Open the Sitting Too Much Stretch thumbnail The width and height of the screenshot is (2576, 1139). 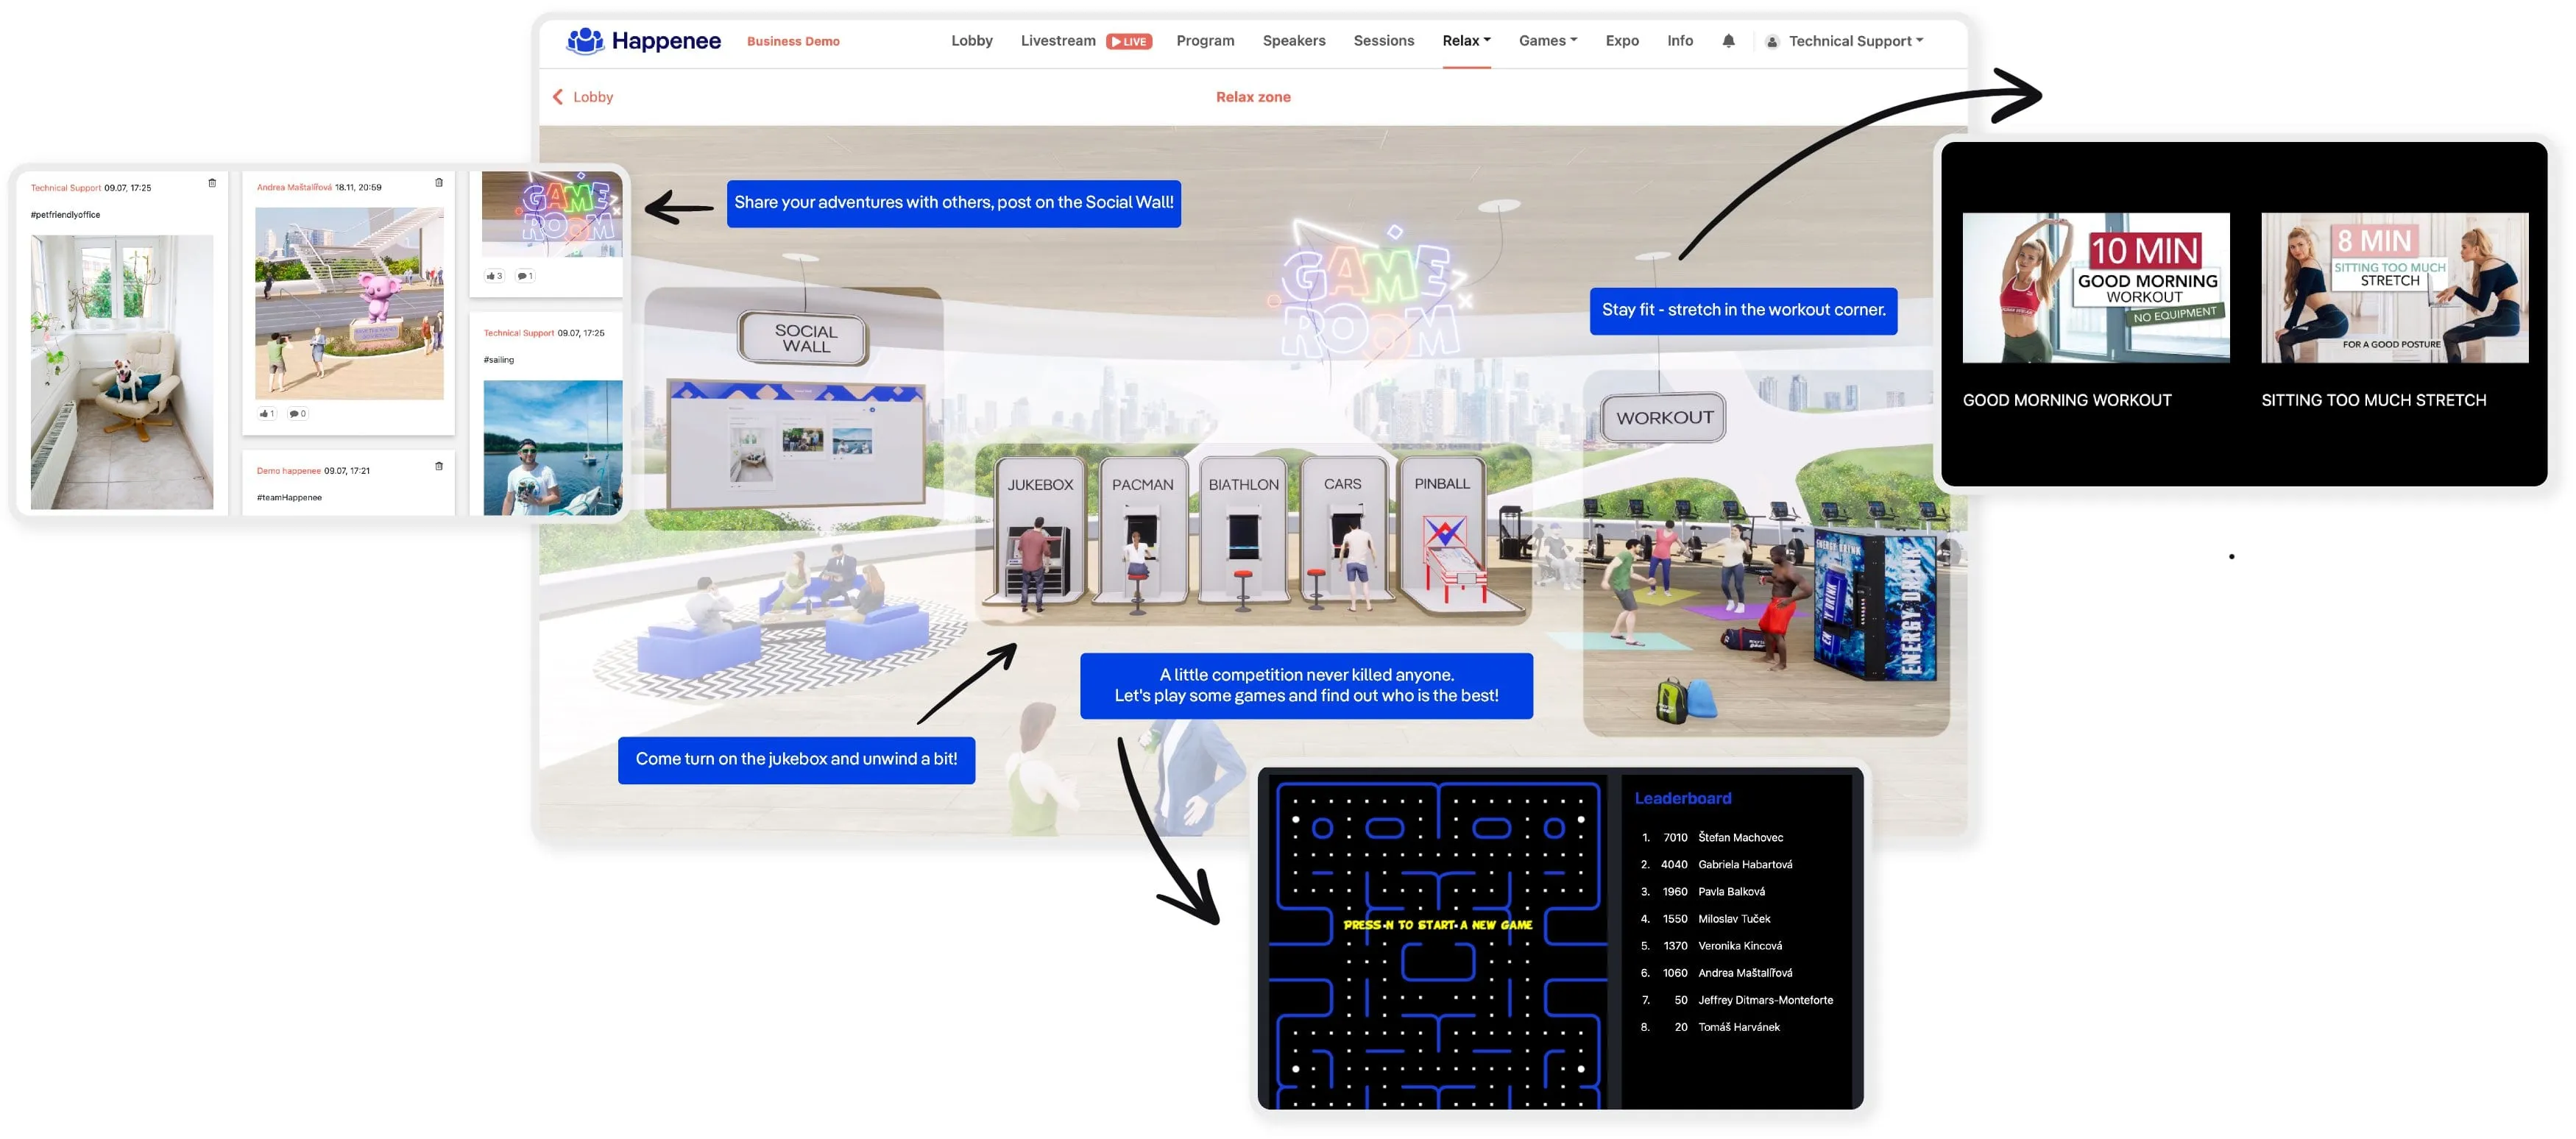pyautogui.click(x=2394, y=288)
